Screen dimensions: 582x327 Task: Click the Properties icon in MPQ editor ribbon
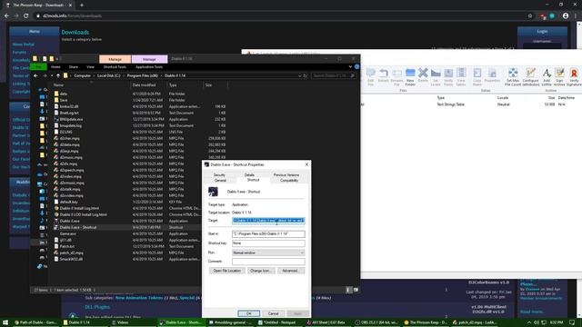click(x=492, y=74)
